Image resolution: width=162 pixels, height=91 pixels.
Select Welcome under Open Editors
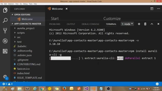click(28, 19)
